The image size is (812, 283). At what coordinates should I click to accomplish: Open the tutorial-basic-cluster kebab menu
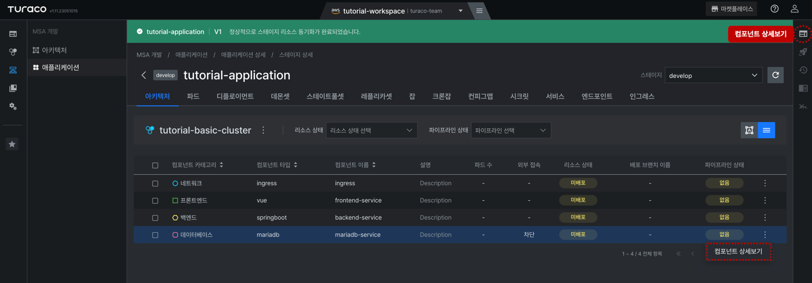click(263, 130)
